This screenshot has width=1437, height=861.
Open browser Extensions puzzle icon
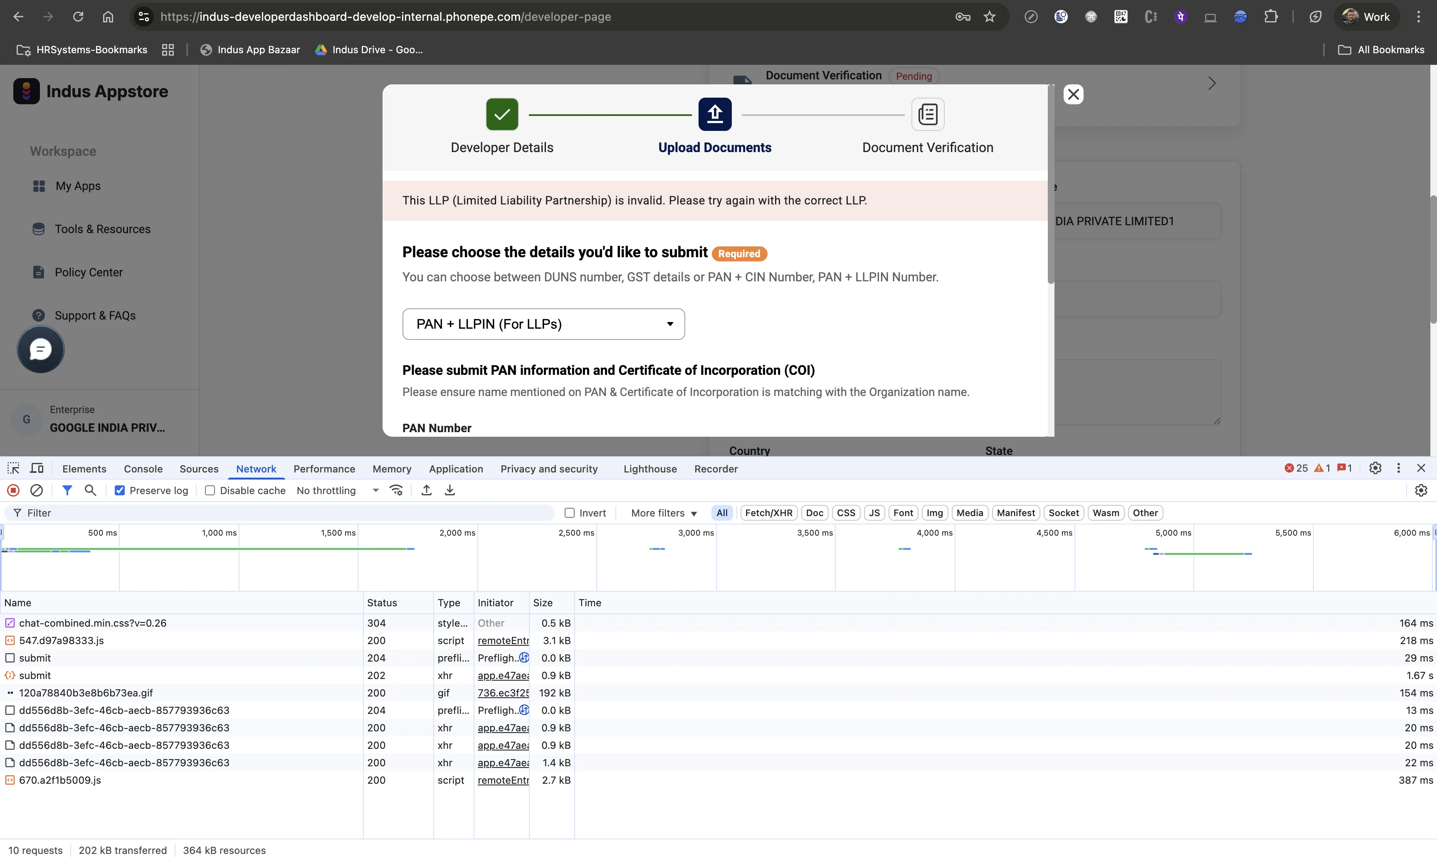(1271, 17)
